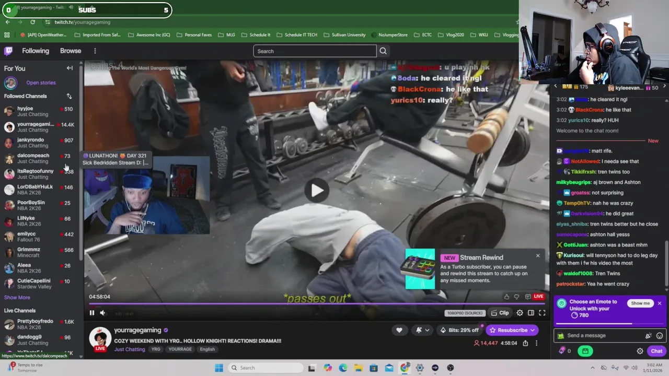This screenshot has height=376, width=669.
Task: Open the notification bell dropdown
Action: click(x=422, y=330)
